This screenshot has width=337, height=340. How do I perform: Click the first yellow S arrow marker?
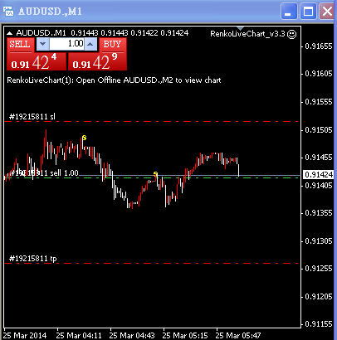(85, 138)
